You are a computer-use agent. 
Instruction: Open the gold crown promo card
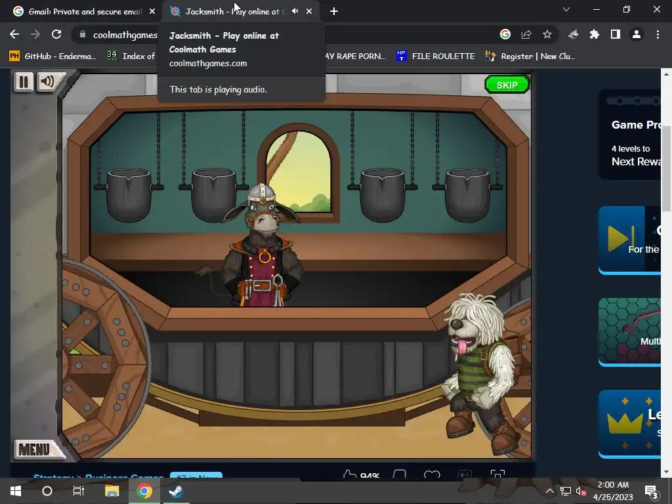(x=629, y=424)
